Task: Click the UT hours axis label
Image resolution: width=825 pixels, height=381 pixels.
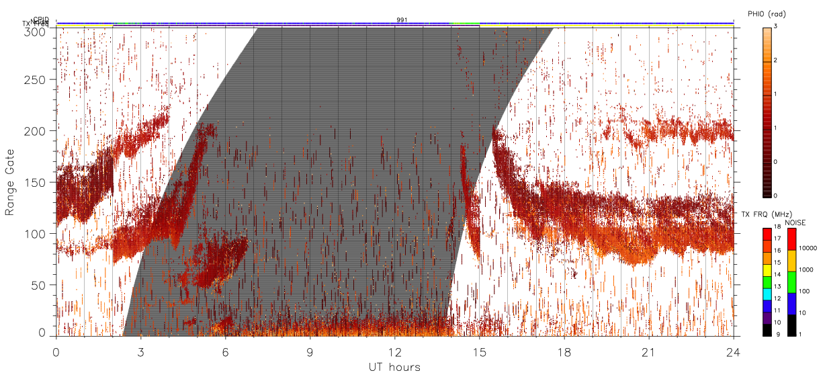Action: click(394, 368)
